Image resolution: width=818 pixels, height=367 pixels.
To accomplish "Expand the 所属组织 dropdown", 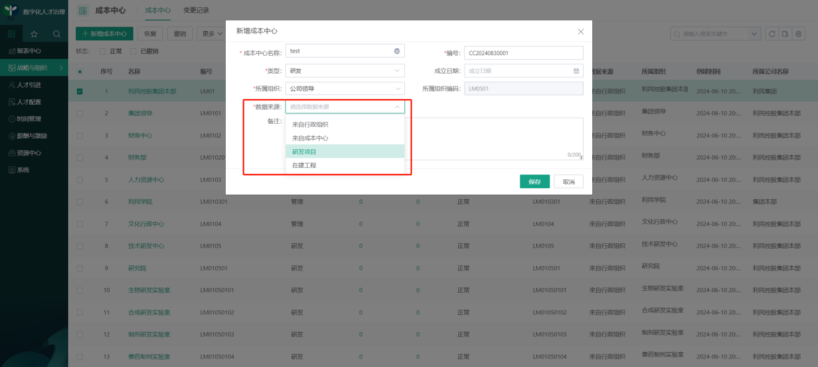I will coord(345,89).
